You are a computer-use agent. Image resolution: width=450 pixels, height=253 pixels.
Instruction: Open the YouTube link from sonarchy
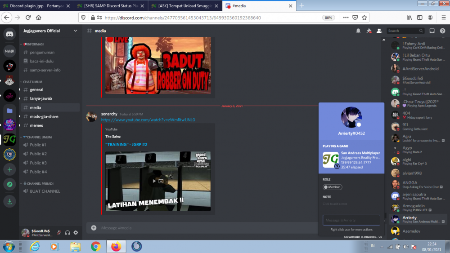(148, 120)
